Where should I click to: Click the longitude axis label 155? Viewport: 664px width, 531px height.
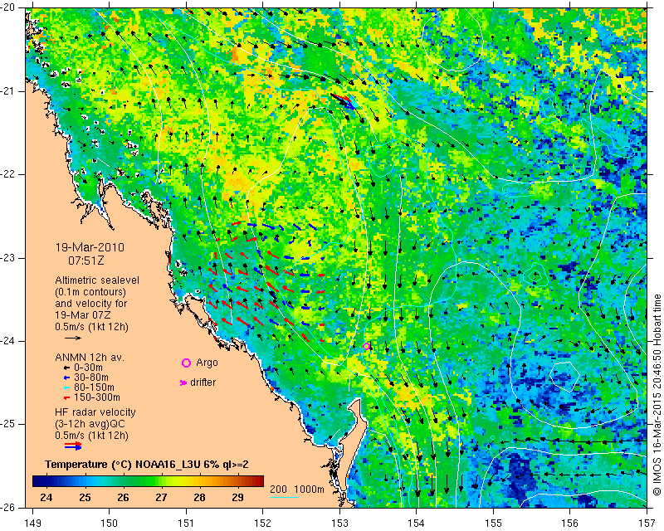coord(493,524)
